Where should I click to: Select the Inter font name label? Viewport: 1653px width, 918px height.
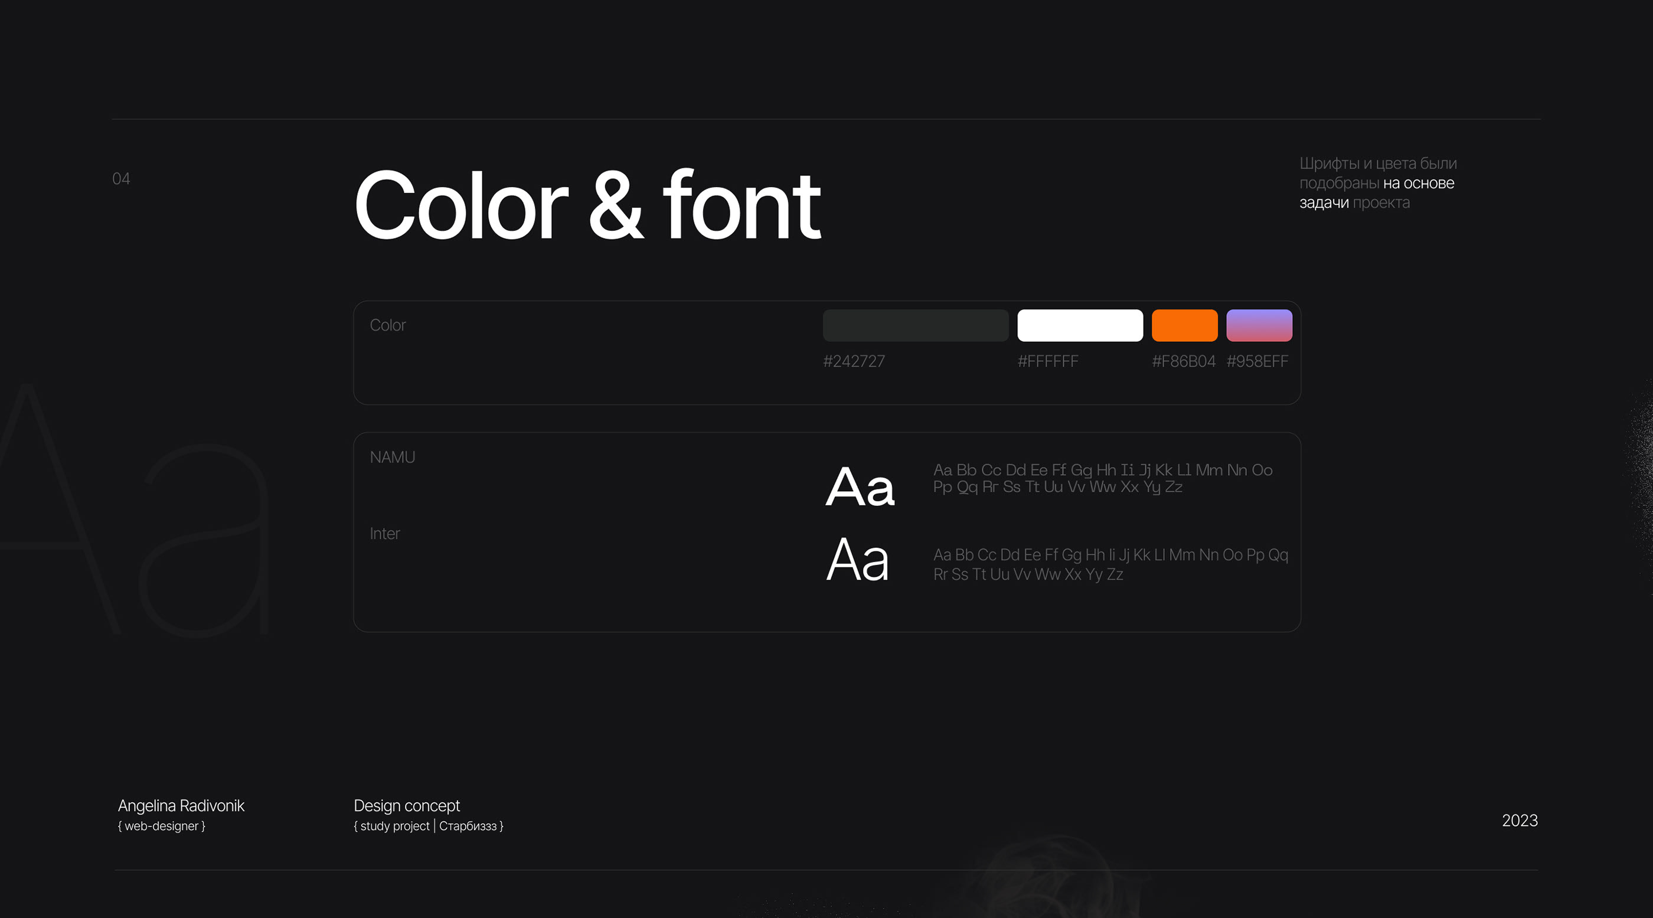pyautogui.click(x=384, y=534)
